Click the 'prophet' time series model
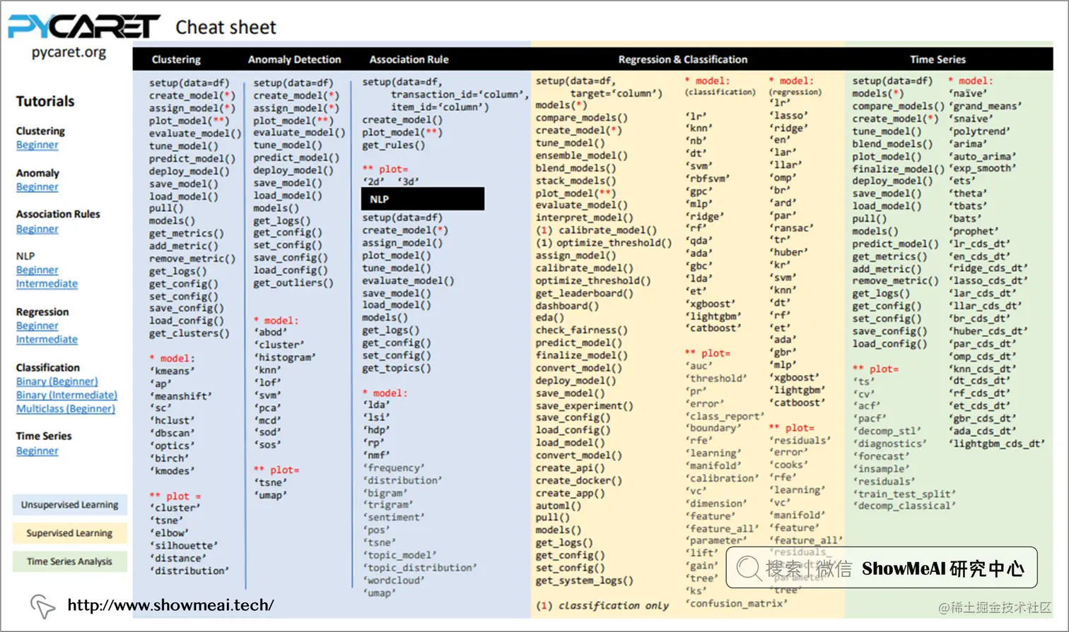 [x=974, y=232]
